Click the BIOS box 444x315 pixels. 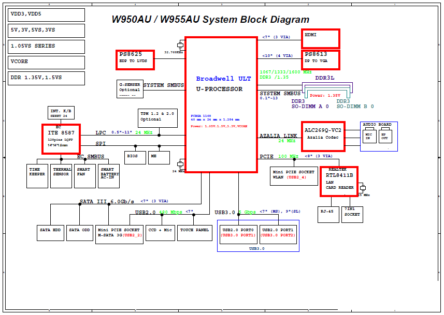pos(135,158)
